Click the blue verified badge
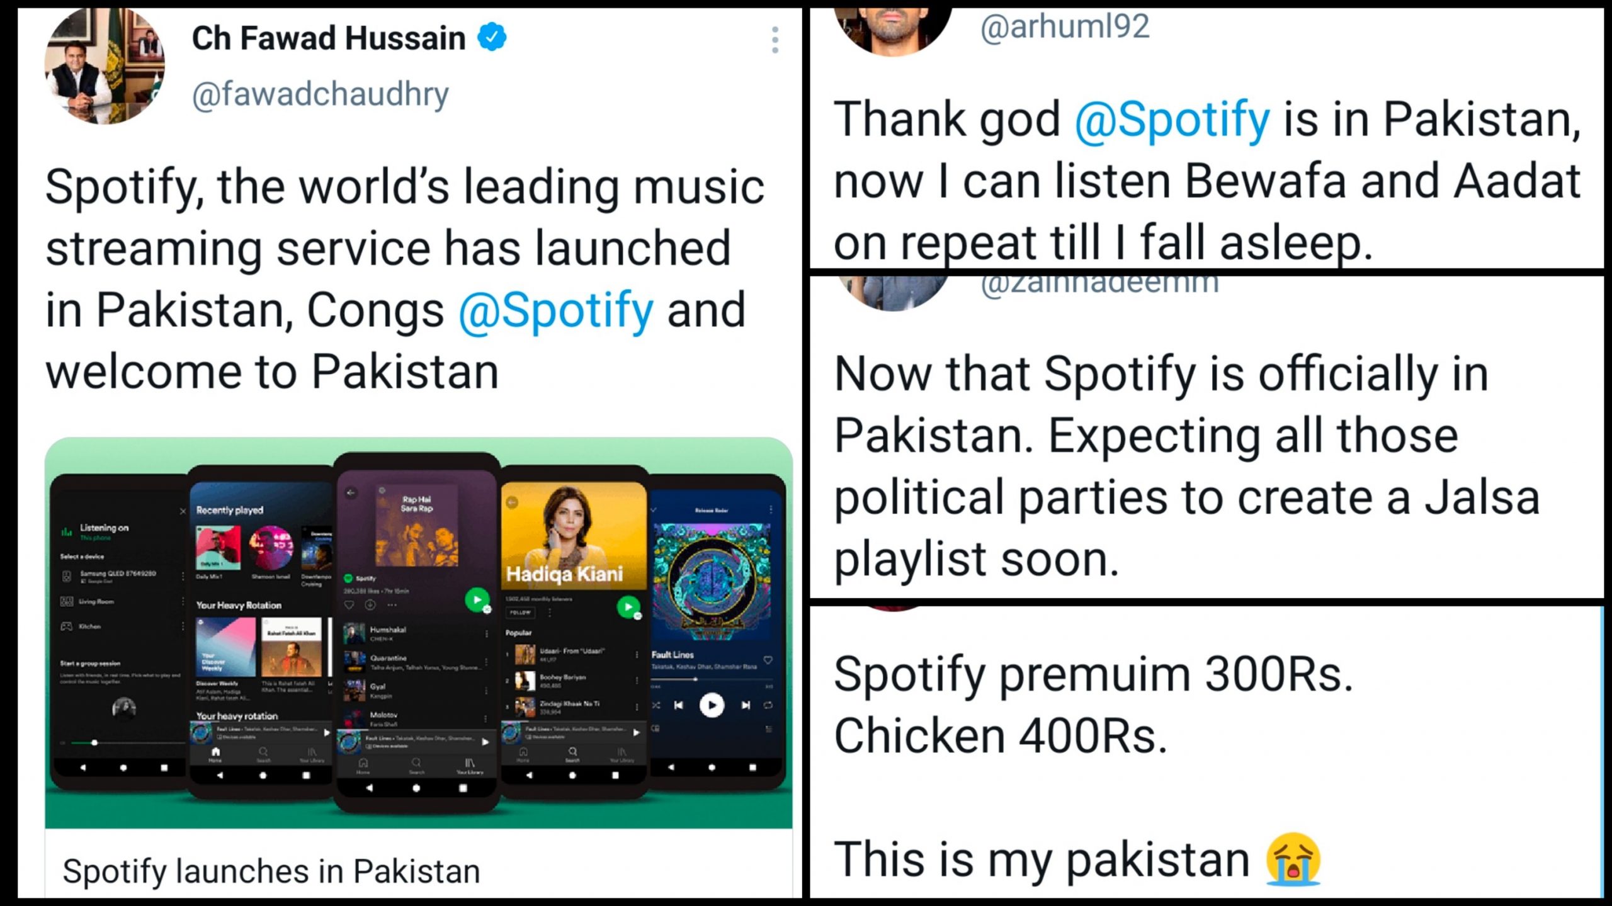This screenshot has width=1612, height=906. (492, 37)
